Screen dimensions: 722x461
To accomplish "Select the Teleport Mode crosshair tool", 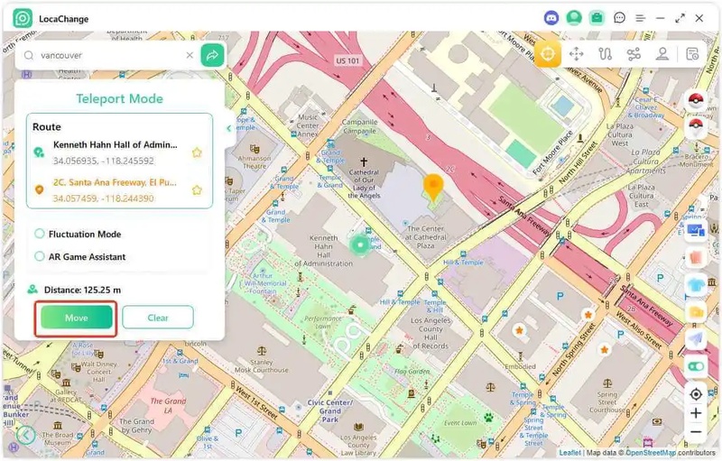I will 548,54.
